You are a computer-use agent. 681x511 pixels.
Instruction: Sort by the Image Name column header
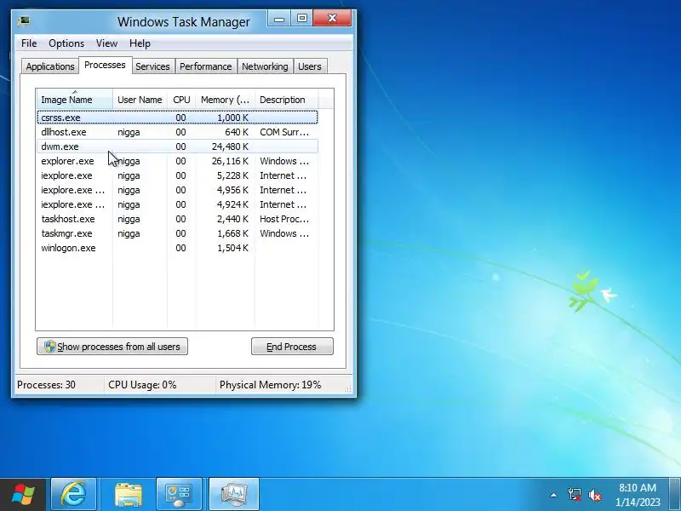point(75,100)
